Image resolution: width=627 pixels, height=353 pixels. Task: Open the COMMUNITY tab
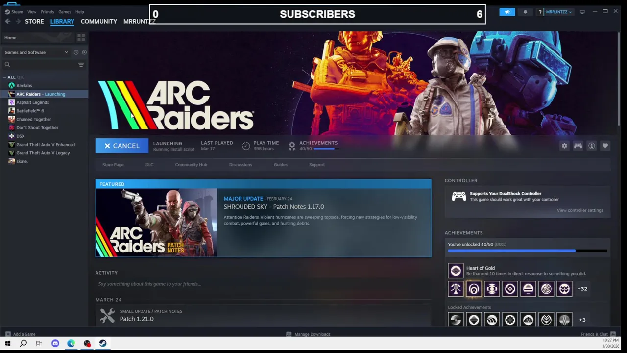pos(99,21)
